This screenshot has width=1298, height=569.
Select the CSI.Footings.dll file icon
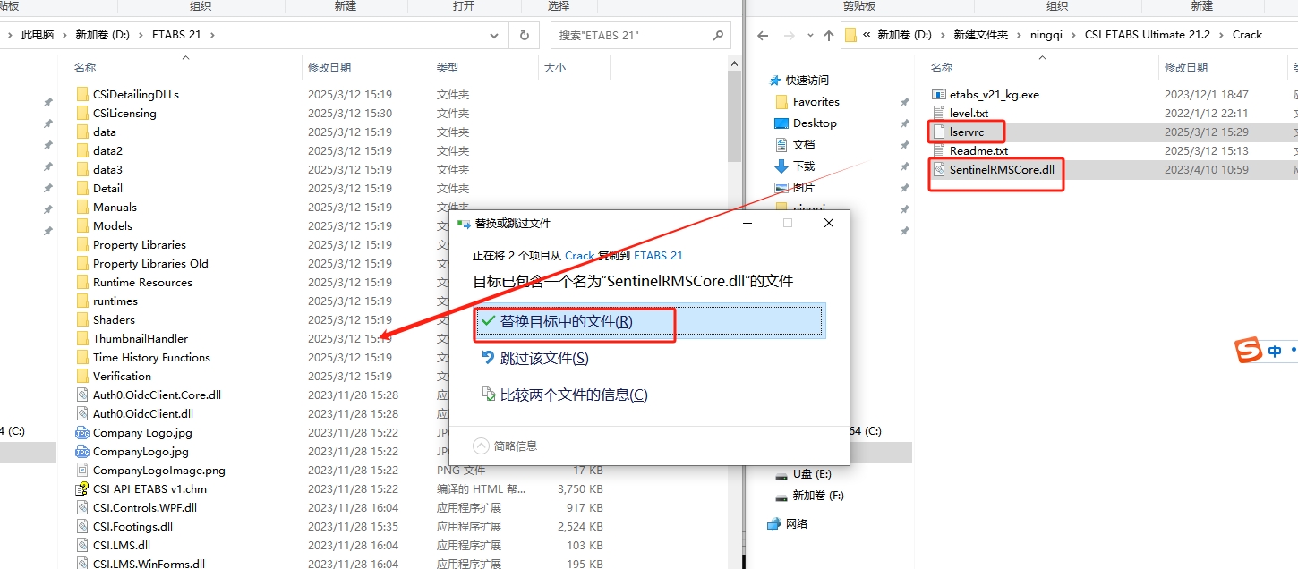coord(82,527)
